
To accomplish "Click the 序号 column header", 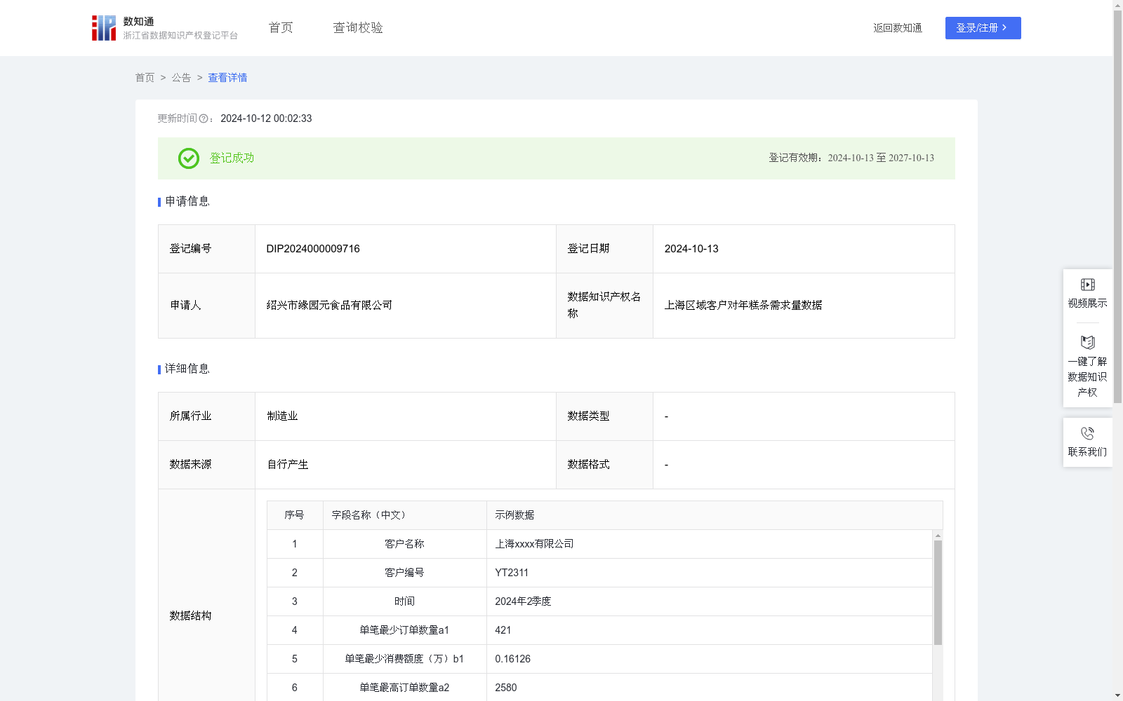I will pyautogui.click(x=294, y=515).
